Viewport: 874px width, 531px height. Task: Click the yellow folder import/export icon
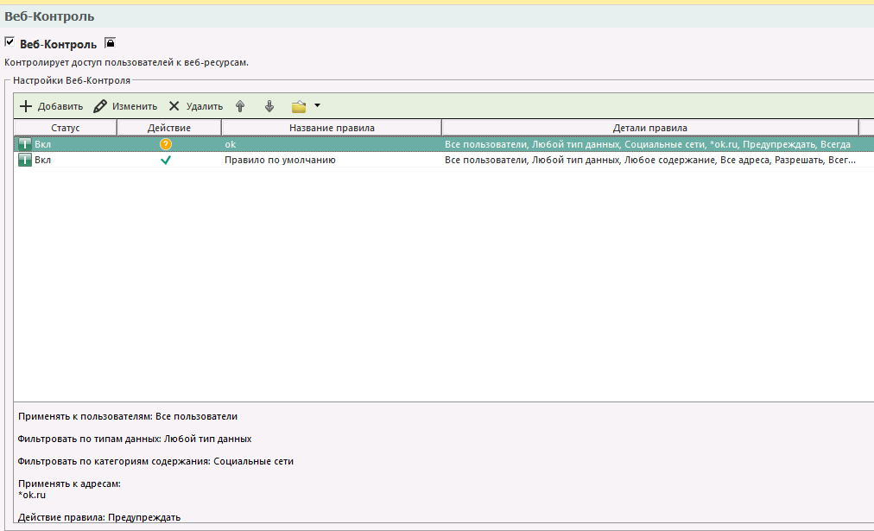point(299,106)
